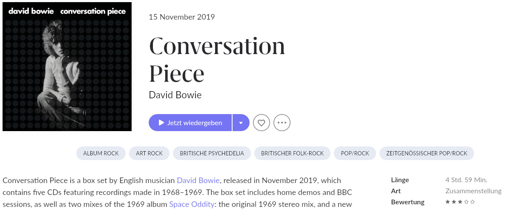Screen dimensions: 509x209
Task: Click the Zusammenstellung type value
Action: [473, 191]
